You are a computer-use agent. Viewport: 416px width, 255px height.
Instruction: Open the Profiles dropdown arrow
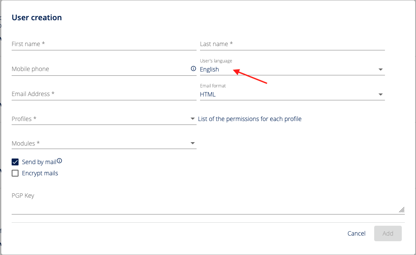click(192, 118)
